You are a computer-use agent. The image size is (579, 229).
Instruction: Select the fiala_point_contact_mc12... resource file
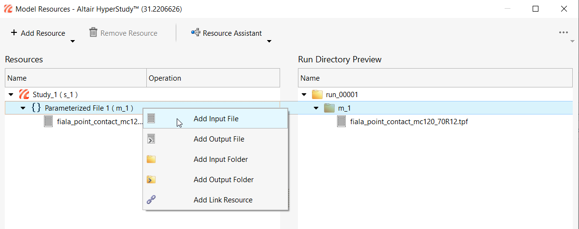pos(99,121)
